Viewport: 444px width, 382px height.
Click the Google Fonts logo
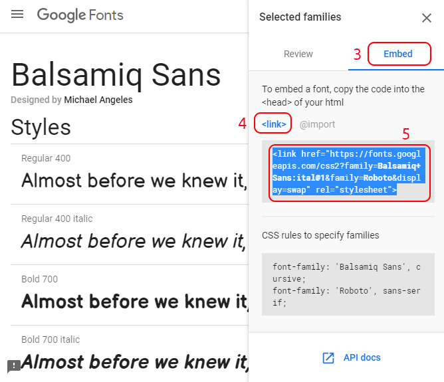[x=80, y=15]
